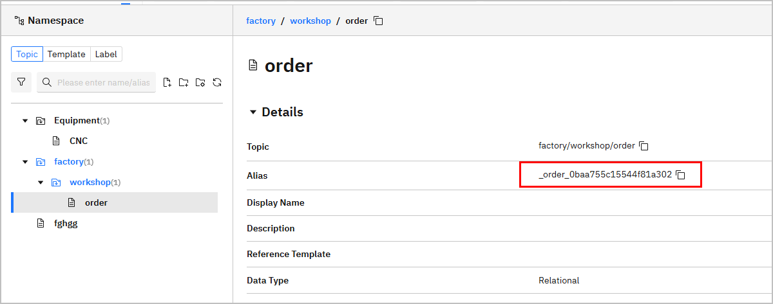Click the name/alias search field
The height and width of the screenshot is (304, 773).
click(103, 82)
